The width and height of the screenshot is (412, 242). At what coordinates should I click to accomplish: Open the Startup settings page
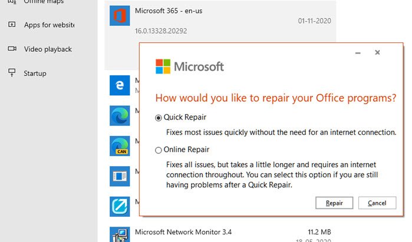[35, 73]
